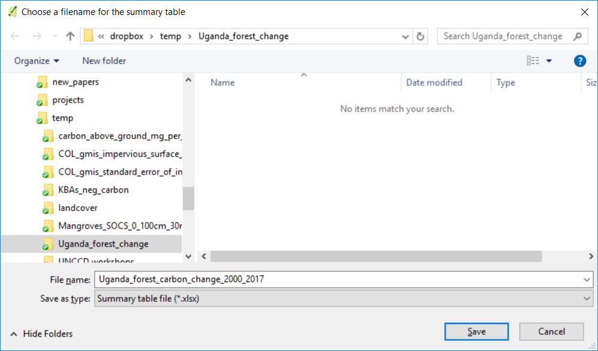Click the Up one level arrow
598x351 pixels.
tap(70, 36)
